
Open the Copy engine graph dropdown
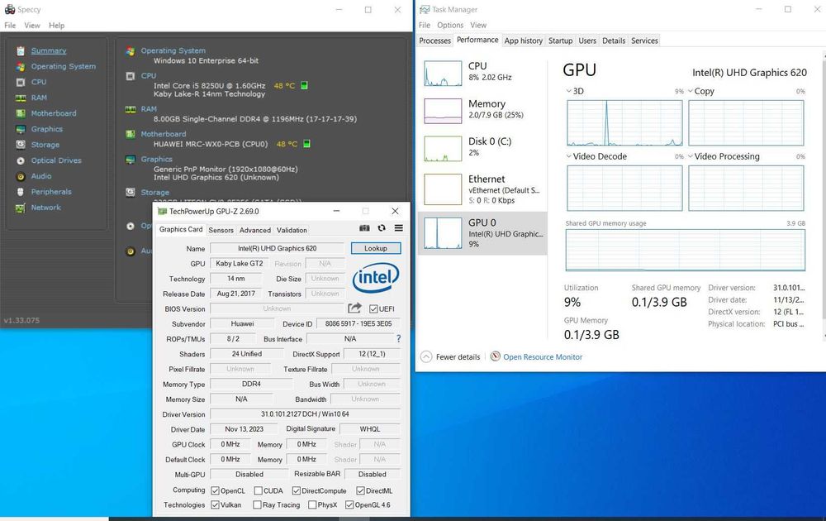click(x=691, y=91)
